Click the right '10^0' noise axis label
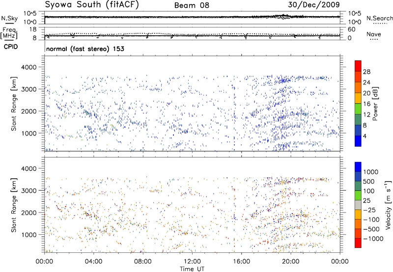 (x=354, y=22)
